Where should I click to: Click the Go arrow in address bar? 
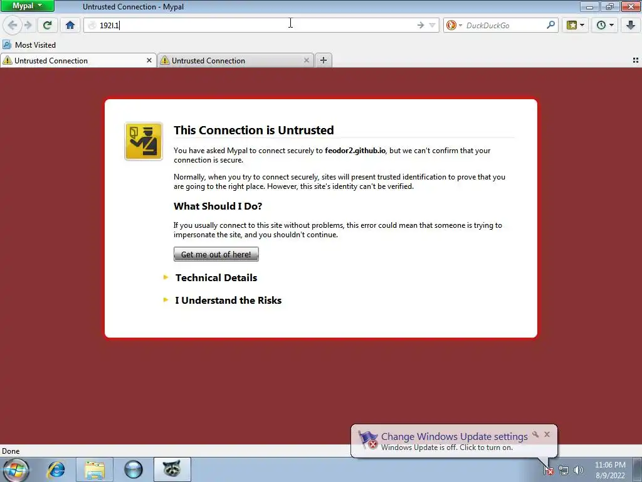[421, 25]
